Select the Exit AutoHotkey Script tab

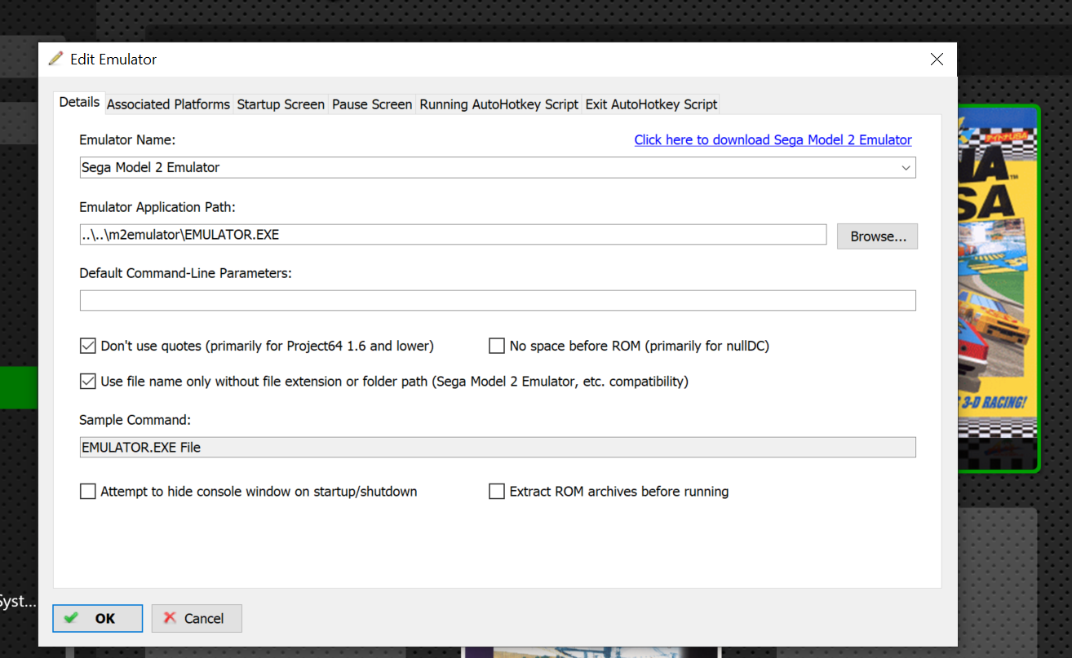[x=651, y=104]
